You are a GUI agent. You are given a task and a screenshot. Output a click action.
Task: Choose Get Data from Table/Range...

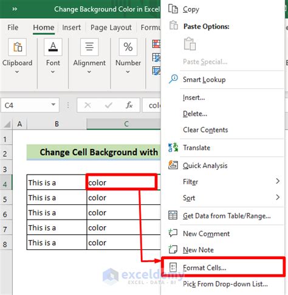click(x=223, y=216)
